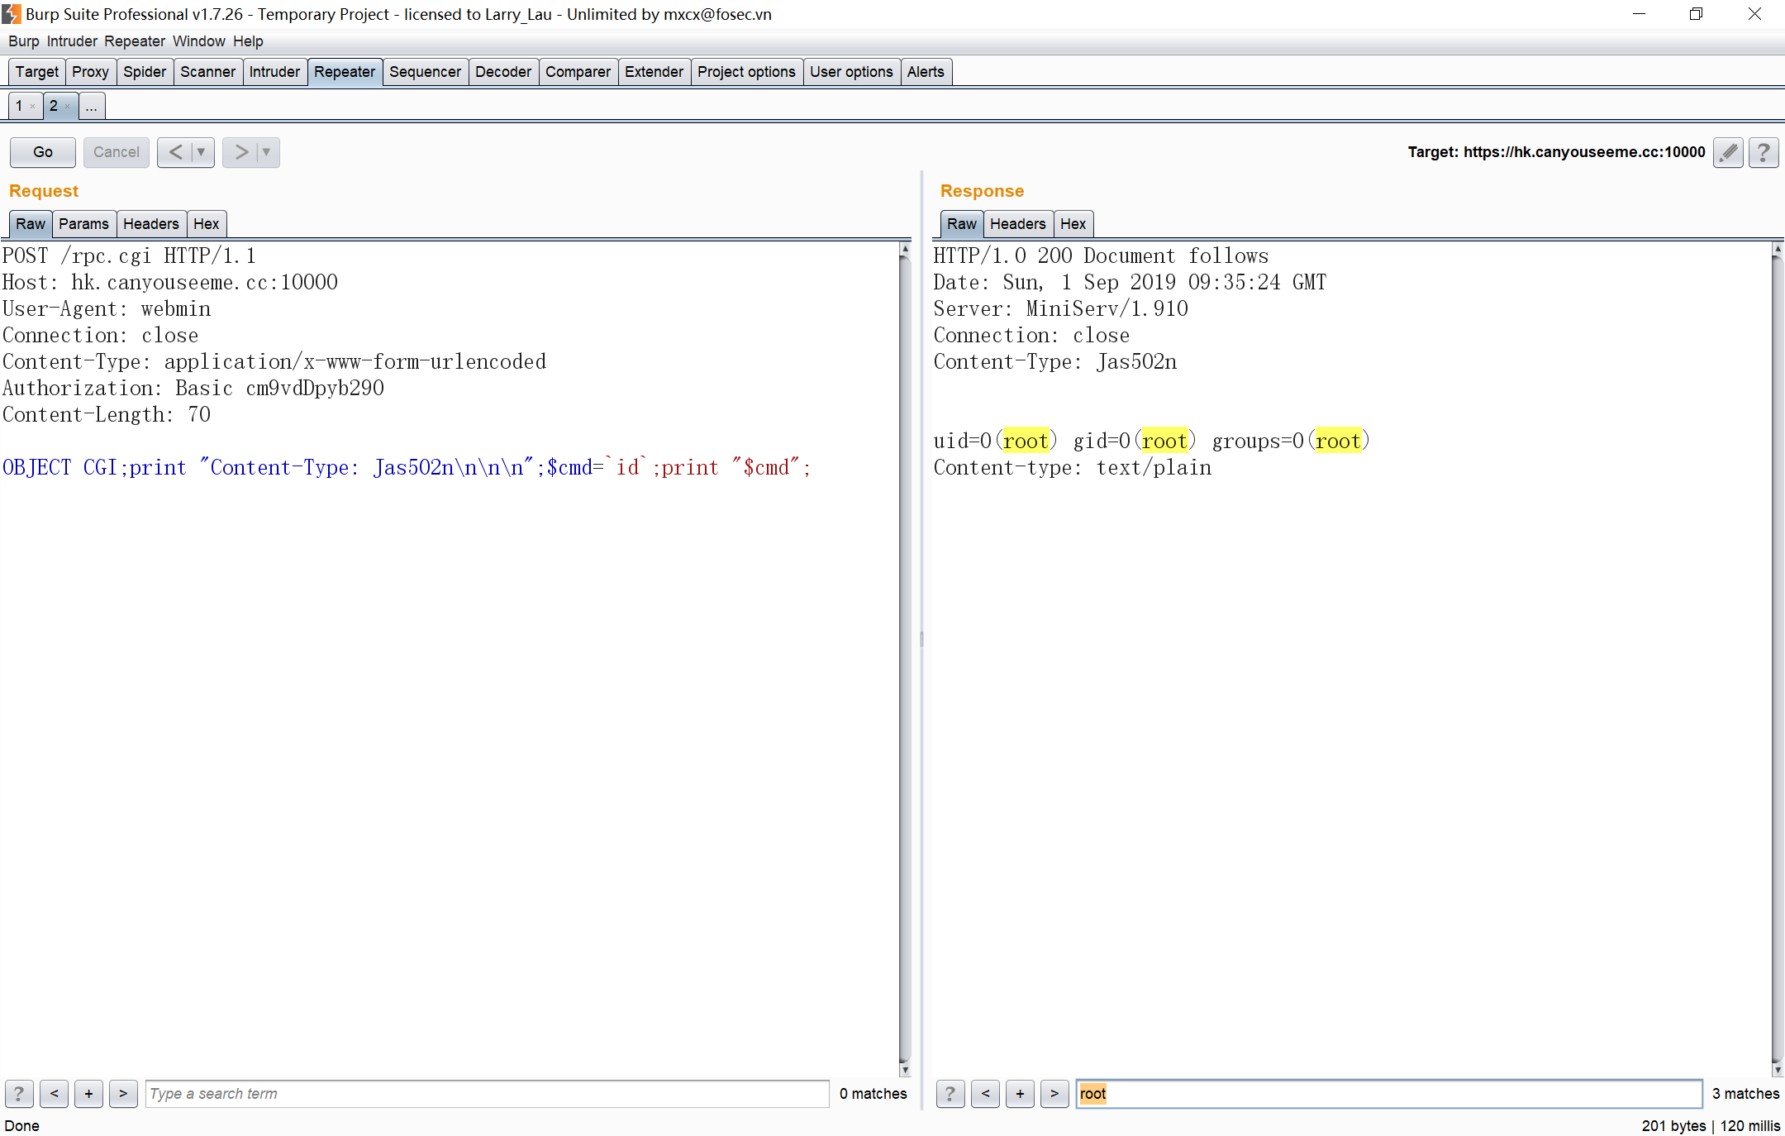Open the Intruder menu in menu bar
This screenshot has width=1785, height=1136.
[72, 41]
